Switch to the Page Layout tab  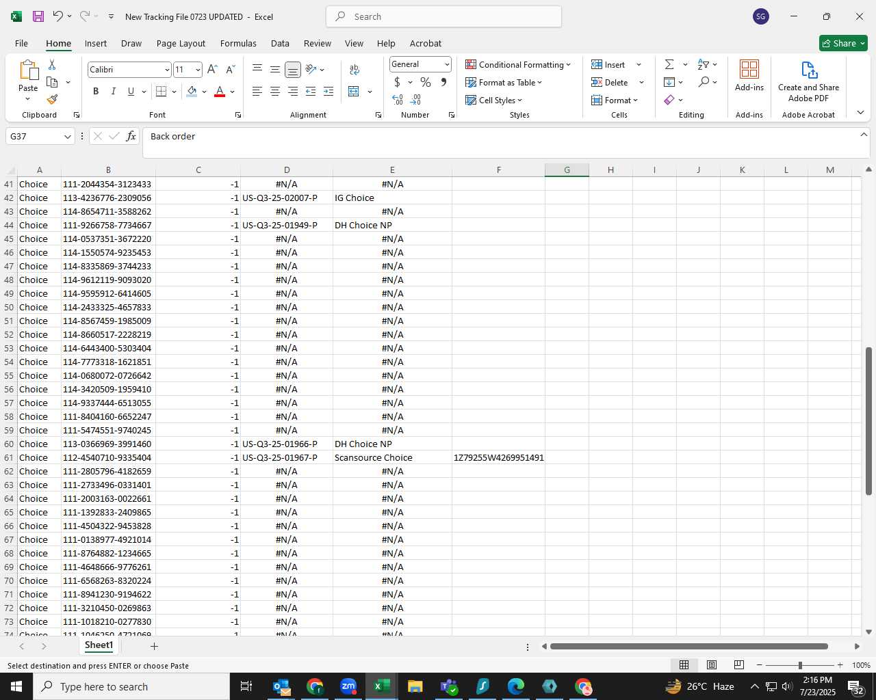tap(181, 43)
